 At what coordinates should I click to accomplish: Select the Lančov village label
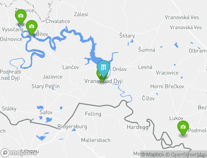(x=71, y=67)
